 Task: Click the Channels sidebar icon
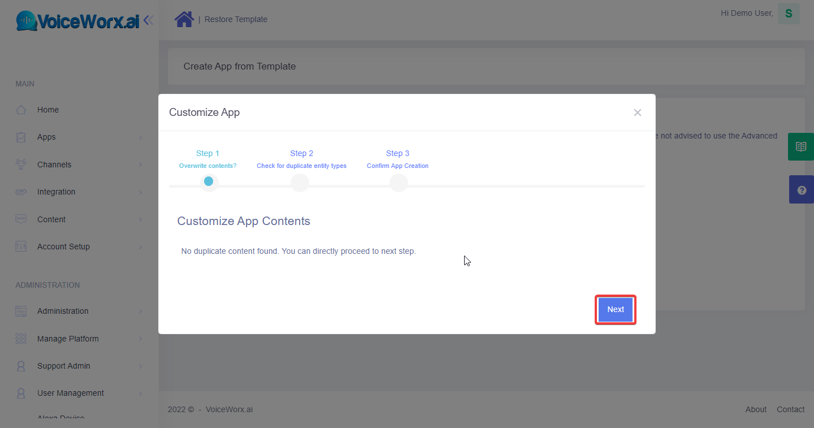tap(21, 165)
